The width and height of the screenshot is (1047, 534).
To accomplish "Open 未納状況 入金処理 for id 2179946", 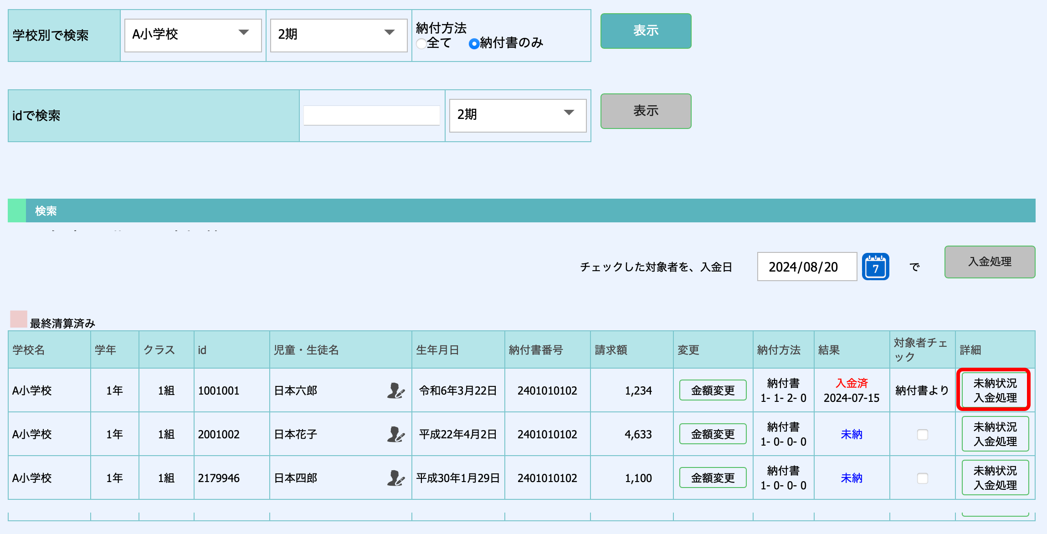I will [995, 478].
